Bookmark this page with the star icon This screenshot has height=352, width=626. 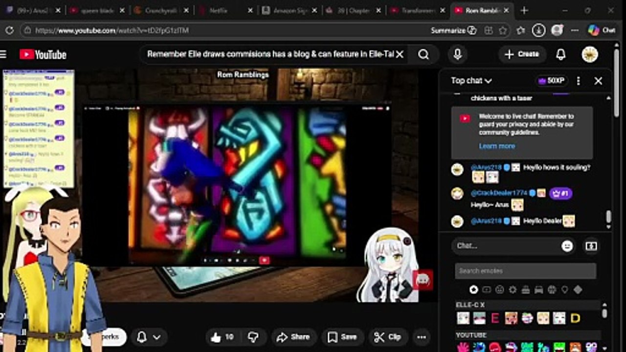click(503, 30)
